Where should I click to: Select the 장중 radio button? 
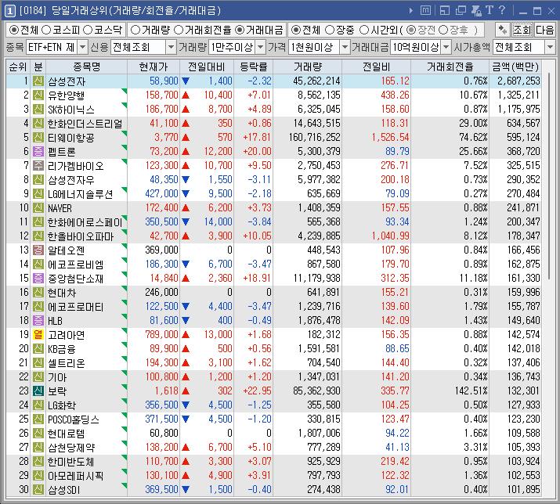tap(330, 30)
